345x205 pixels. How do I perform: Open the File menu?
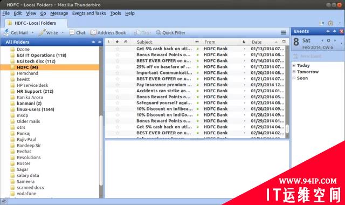pos(6,13)
